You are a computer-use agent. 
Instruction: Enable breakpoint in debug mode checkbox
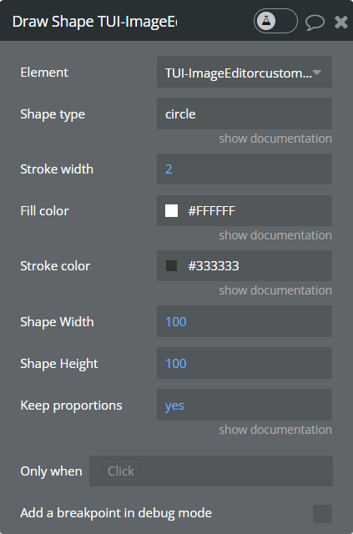322,514
